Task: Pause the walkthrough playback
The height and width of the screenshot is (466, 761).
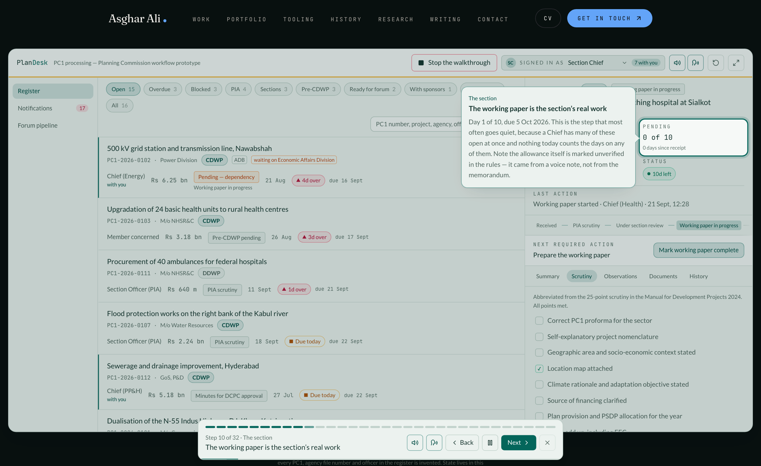Action: (490, 442)
